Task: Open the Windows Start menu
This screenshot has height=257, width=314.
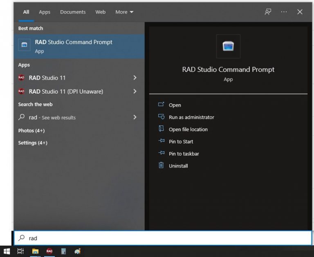Action: pos(7,251)
